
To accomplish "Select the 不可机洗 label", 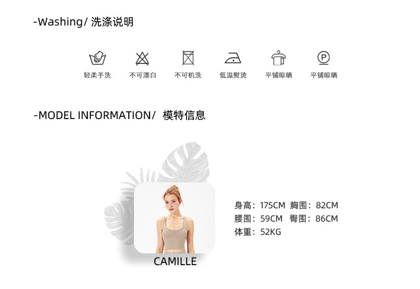I will tap(188, 75).
